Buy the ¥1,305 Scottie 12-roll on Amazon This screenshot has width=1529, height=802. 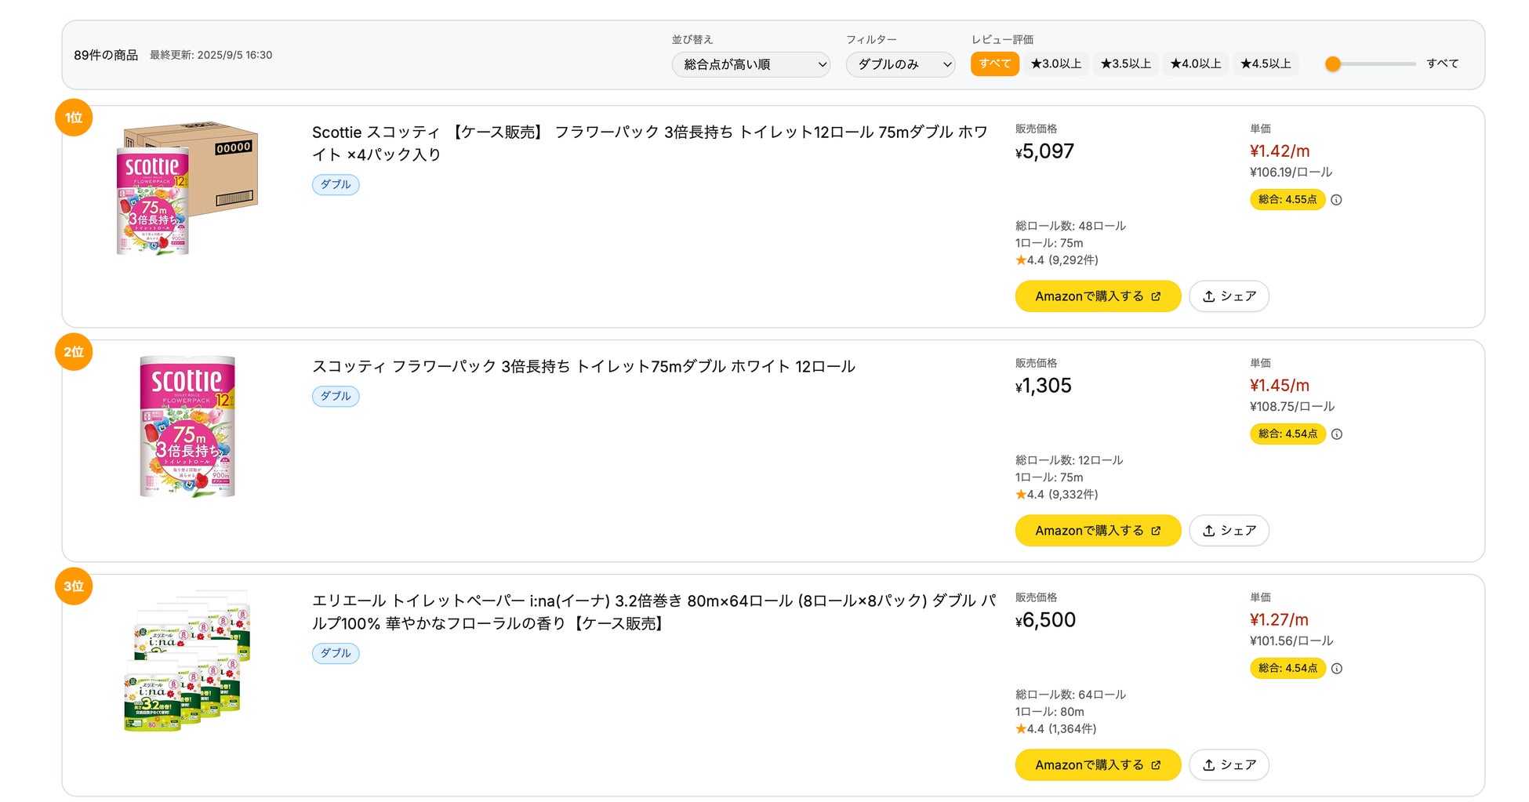tap(1098, 531)
